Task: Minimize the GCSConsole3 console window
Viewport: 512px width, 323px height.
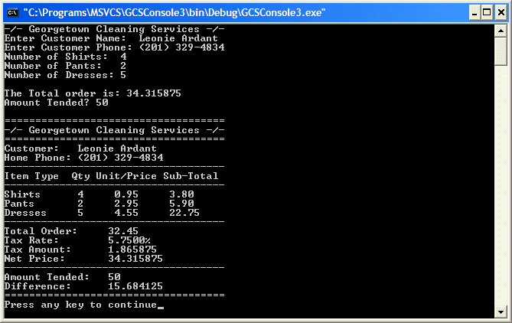Action: click(x=474, y=13)
